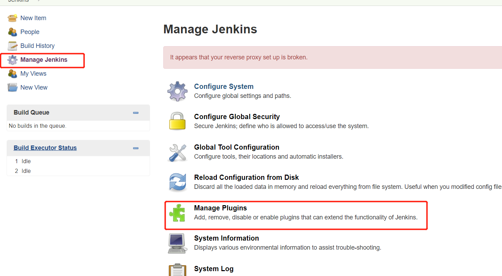Click the circular arrows icon to reload configuration
This screenshot has height=276, width=502.
(x=178, y=182)
